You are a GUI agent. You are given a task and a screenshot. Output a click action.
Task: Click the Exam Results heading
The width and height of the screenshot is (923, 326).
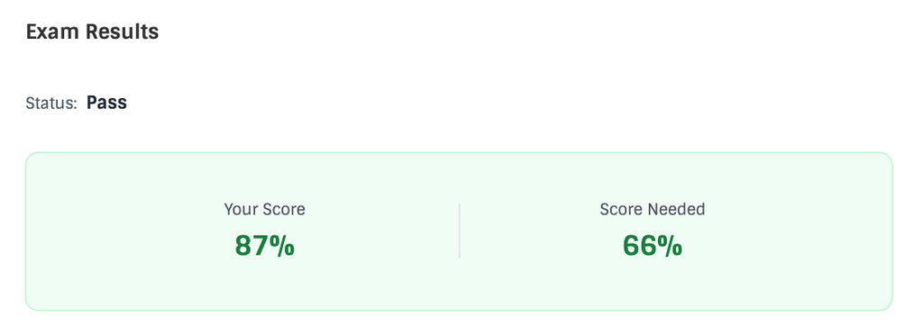click(93, 32)
